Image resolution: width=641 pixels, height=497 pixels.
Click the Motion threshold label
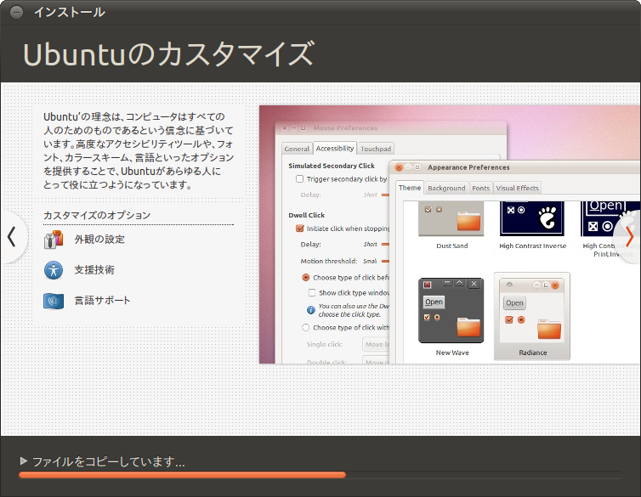pyautogui.click(x=329, y=261)
